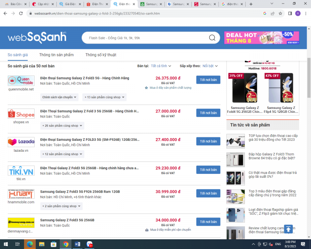Switch to 'Thông tin sản phẩm' tab
Viewport: 311px width, 249px height.
pos(56,55)
